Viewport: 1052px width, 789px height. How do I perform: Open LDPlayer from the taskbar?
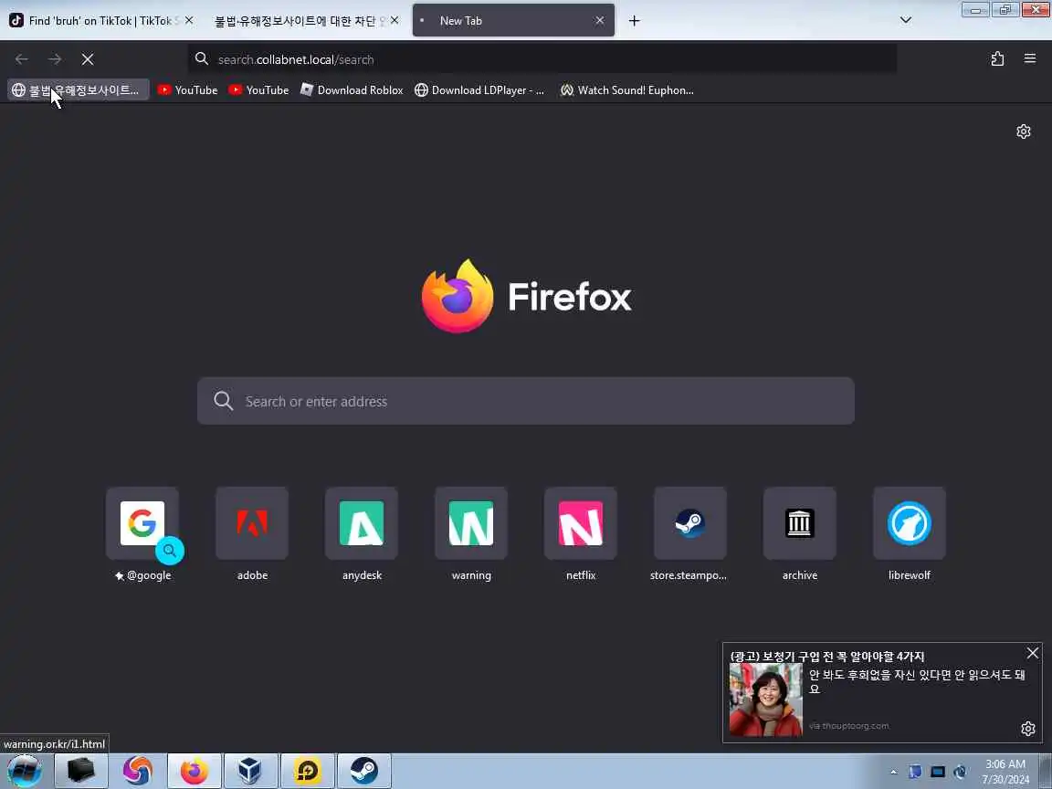(307, 770)
